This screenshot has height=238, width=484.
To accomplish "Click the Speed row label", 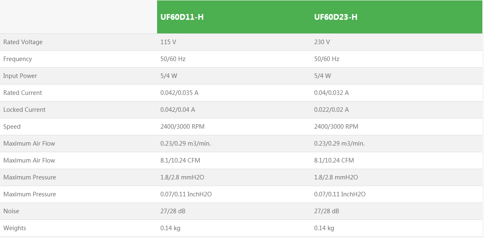I will (x=12, y=127).
